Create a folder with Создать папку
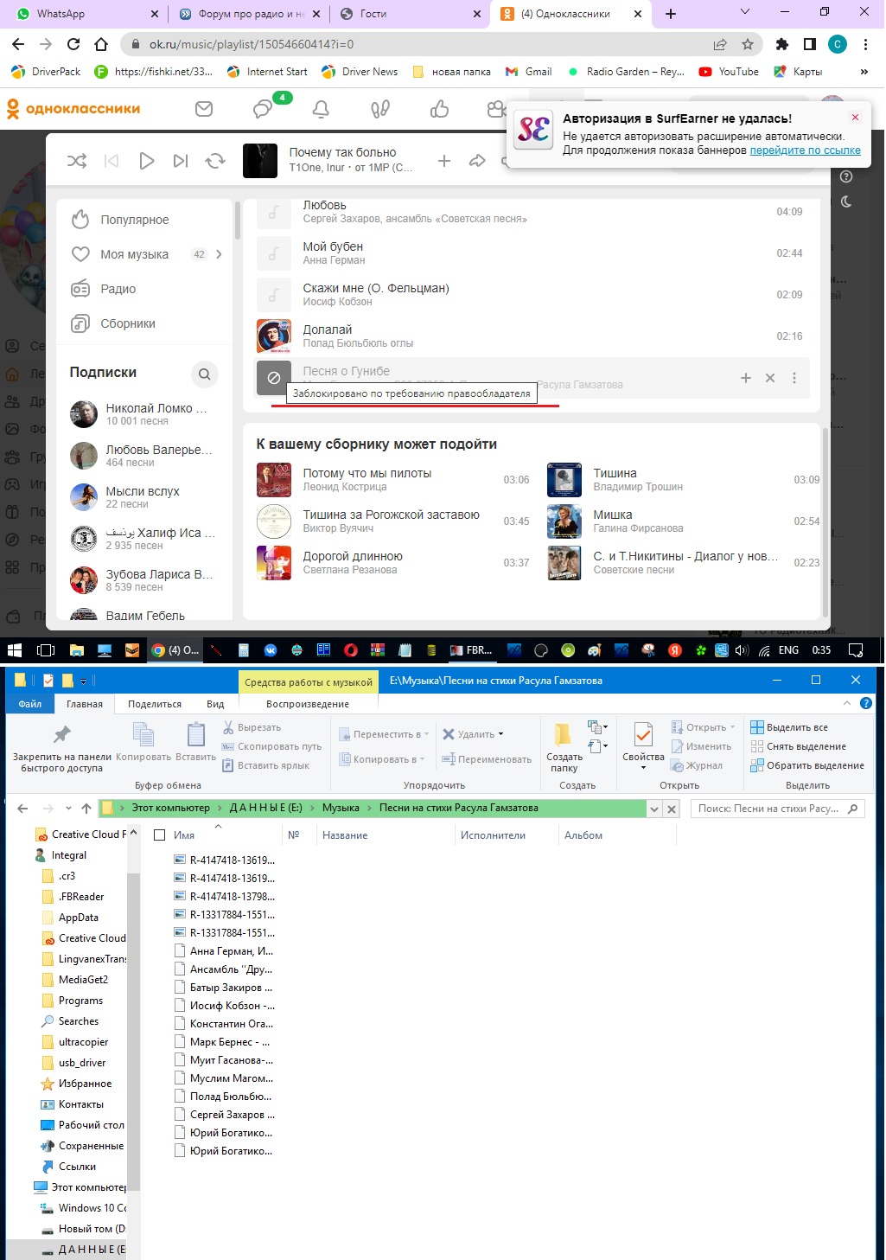The image size is (886, 1260). [564, 747]
